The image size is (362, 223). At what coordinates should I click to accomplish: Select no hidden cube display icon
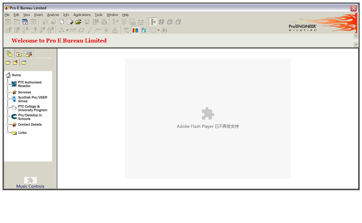coord(178,22)
